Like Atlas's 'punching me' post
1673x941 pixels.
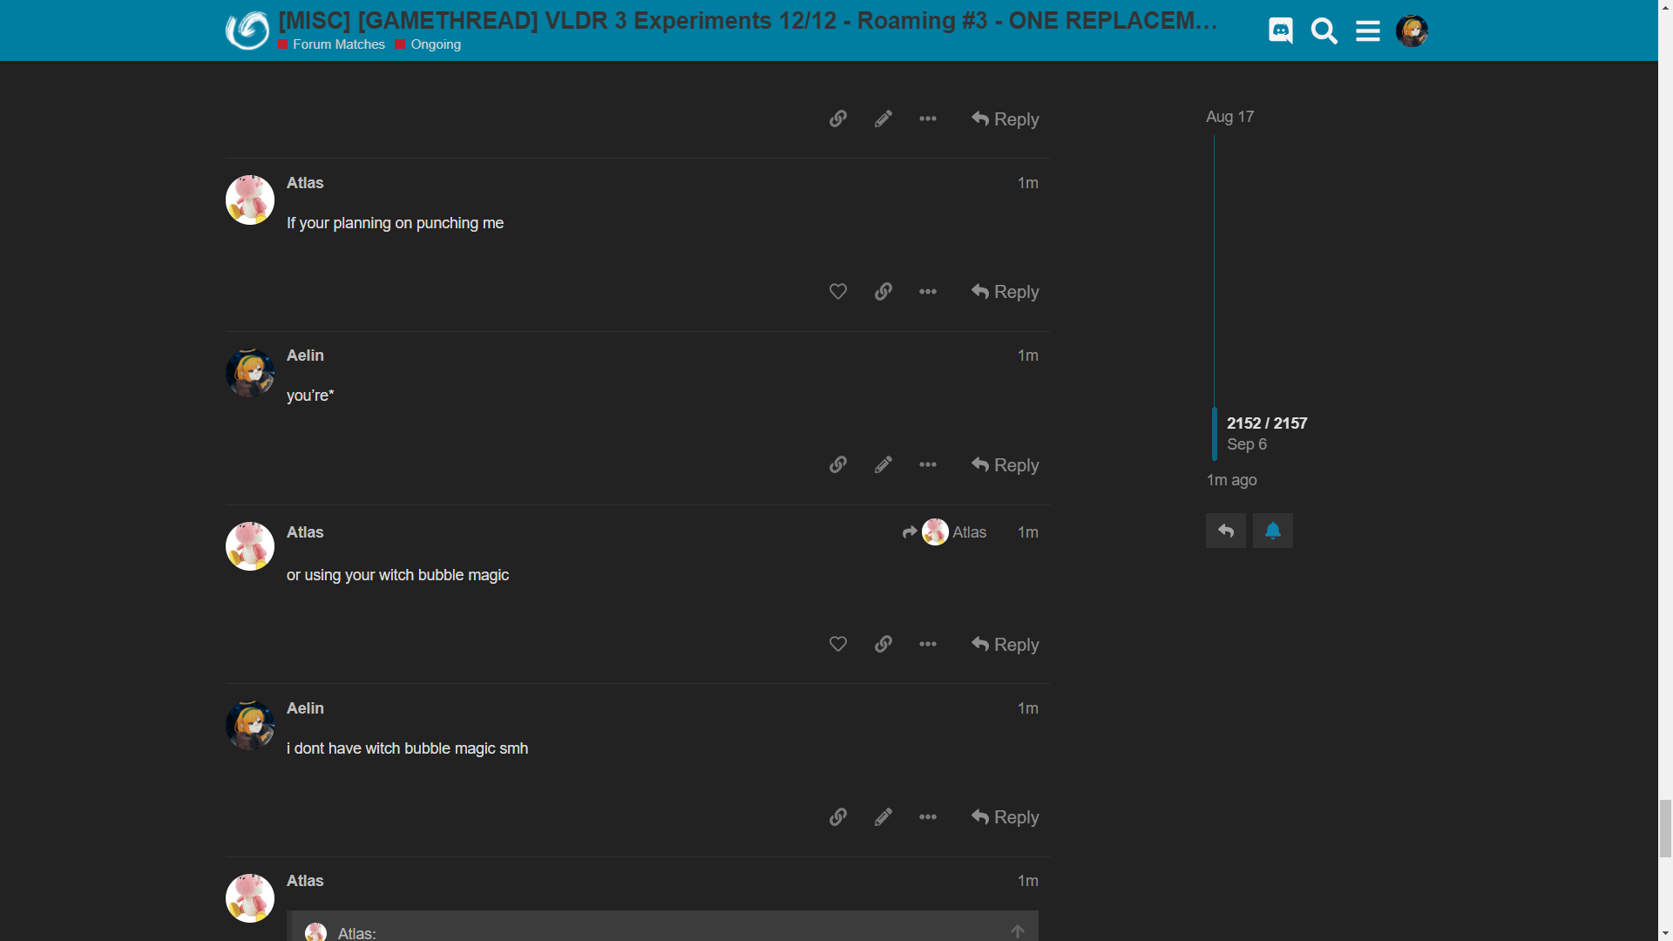pyautogui.click(x=837, y=292)
